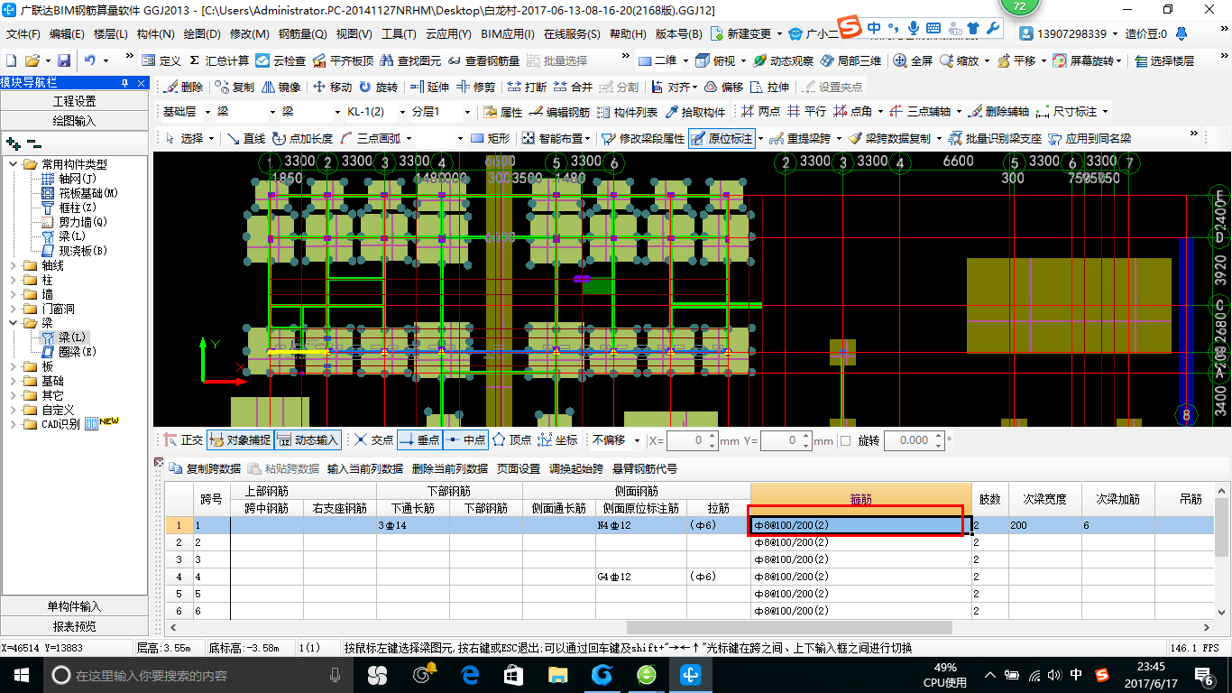Viewport: 1232px width, 693px height.
Task: Open the 云应用(Y) menu
Action: click(x=448, y=34)
